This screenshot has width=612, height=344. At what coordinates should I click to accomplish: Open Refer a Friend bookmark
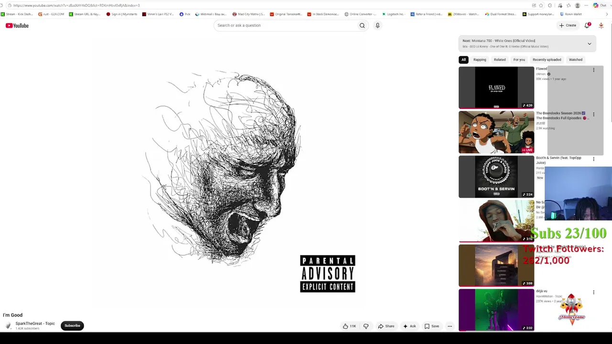[426, 14]
